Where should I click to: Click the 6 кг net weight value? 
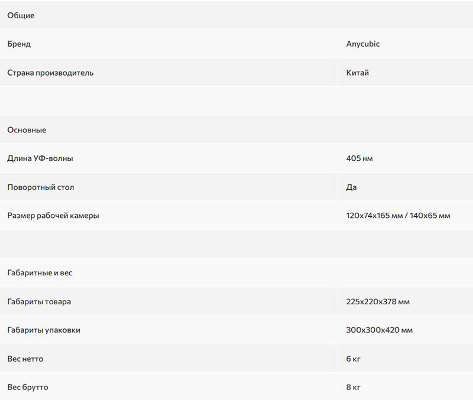354,359
